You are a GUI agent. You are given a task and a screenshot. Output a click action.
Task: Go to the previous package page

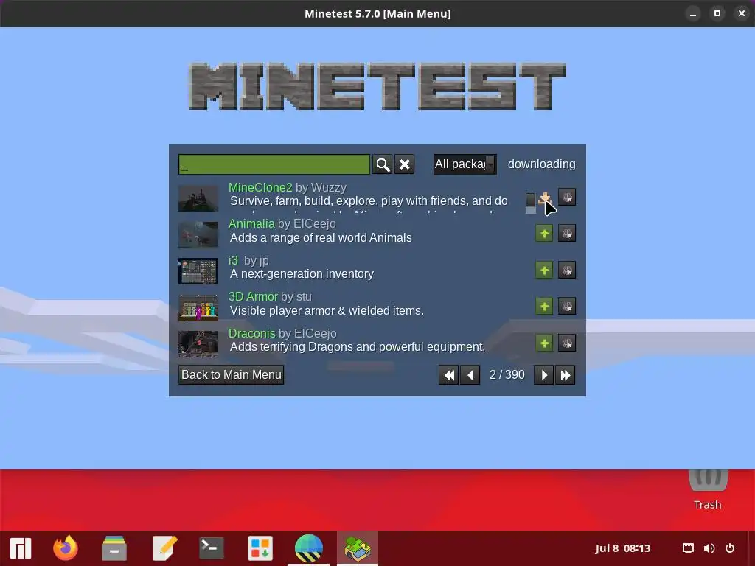click(470, 375)
